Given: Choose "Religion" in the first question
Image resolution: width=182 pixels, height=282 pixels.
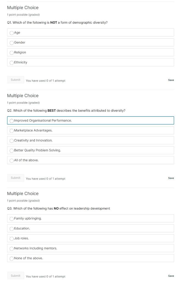Looking at the screenshot, I should coord(12,53).
